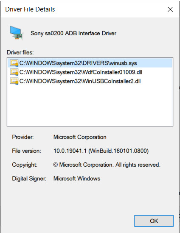Click the WdfCoInstaller01009.dll certificate icon
The width and height of the screenshot is (180, 233).
coord(14,72)
